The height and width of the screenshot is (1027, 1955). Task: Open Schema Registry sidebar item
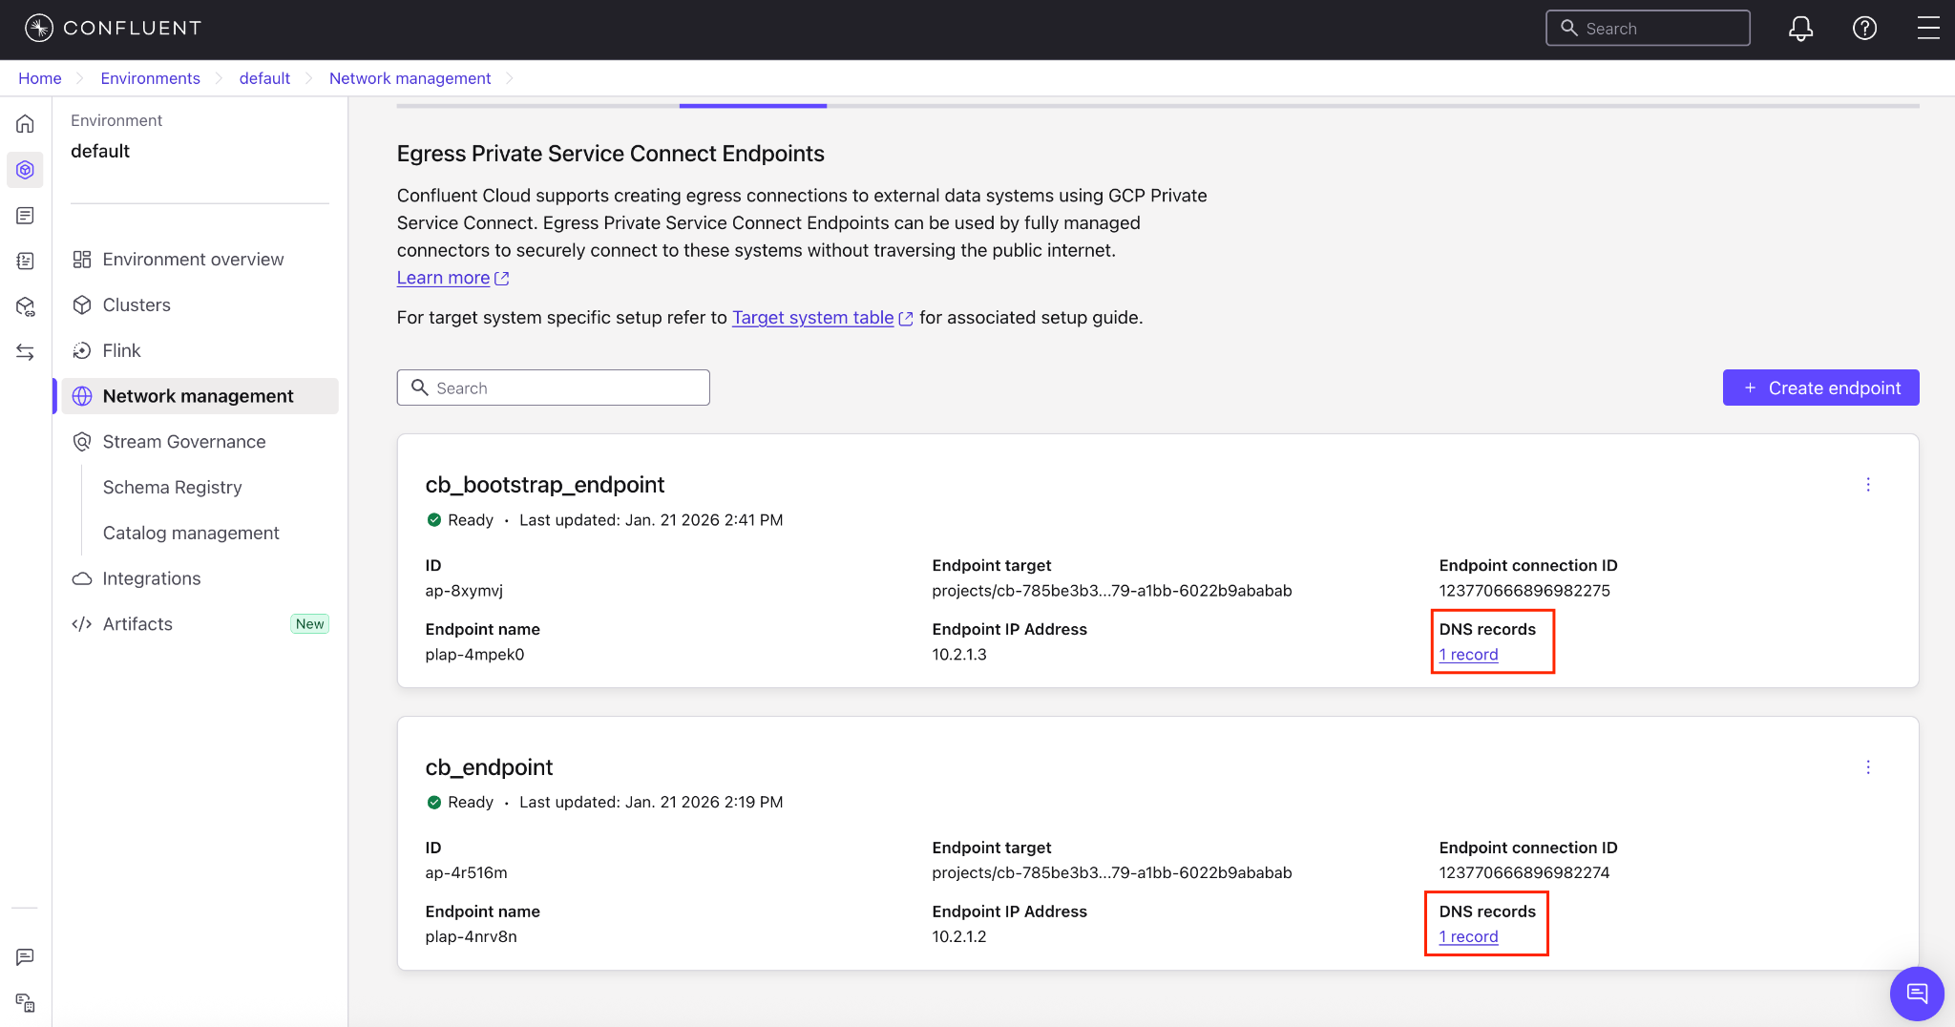pyautogui.click(x=172, y=488)
